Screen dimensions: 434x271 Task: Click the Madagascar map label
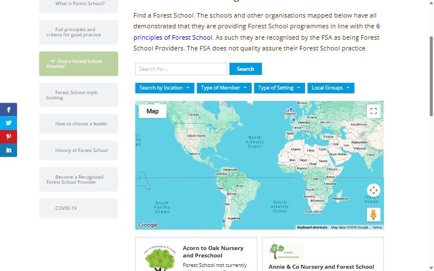pos(340,198)
